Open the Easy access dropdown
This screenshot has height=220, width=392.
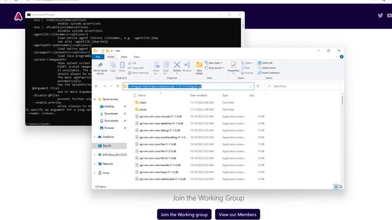coord(214,68)
